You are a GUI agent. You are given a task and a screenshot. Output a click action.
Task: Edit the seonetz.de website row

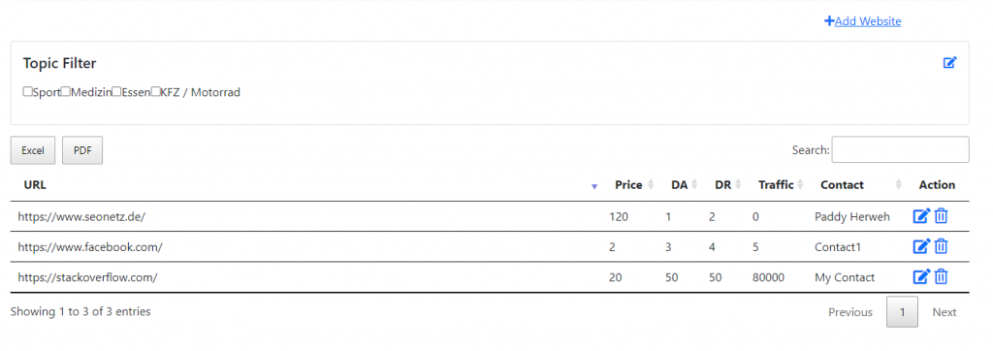click(921, 216)
